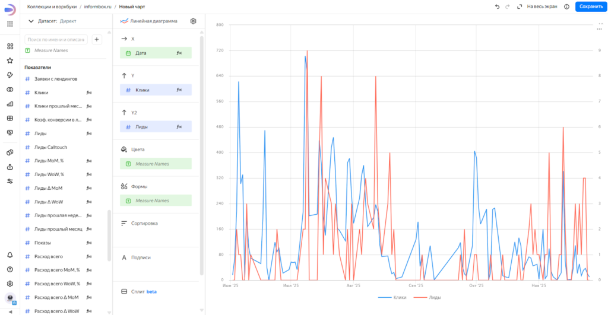608x315 pixels.
Task: Open the apps grid icon under the logo
Action: click(10, 24)
